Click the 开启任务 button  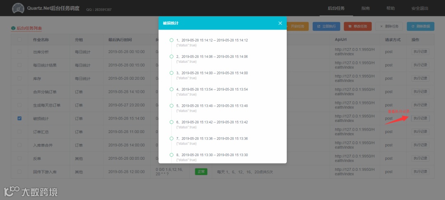[297, 26]
